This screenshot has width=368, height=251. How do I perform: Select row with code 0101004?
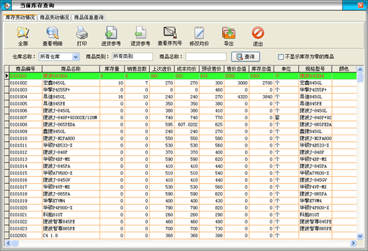[181, 97]
